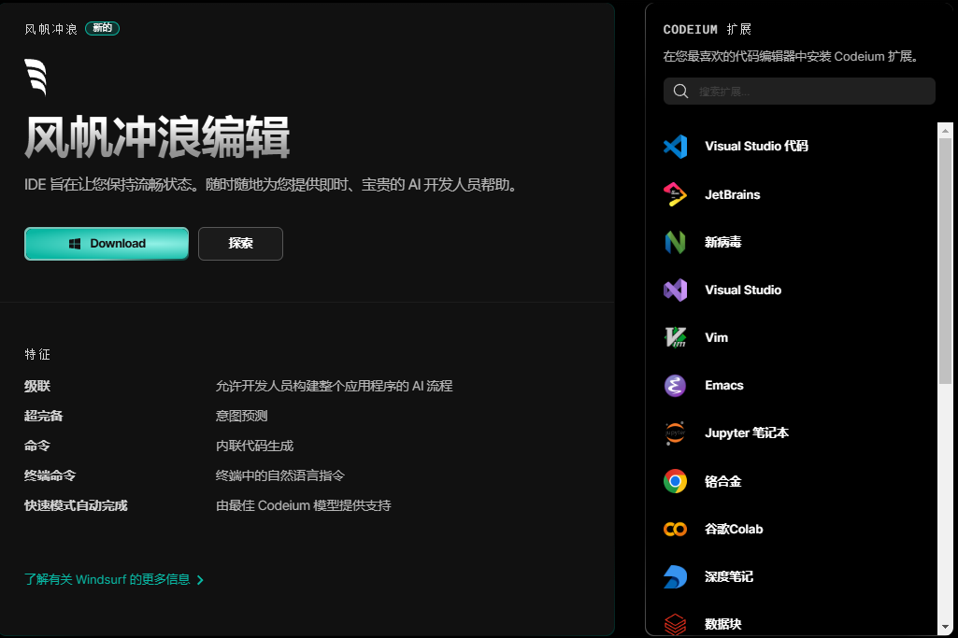Screen dimensions: 958x638
Task: Click the 级联 feature label
Action: 37,387
